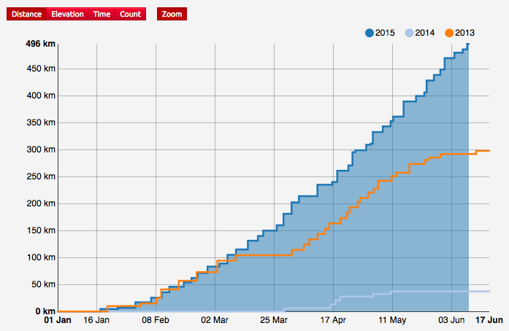The image size is (509, 331).
Task: Select the 08 Feb date tick
Action: coord(156,319)
